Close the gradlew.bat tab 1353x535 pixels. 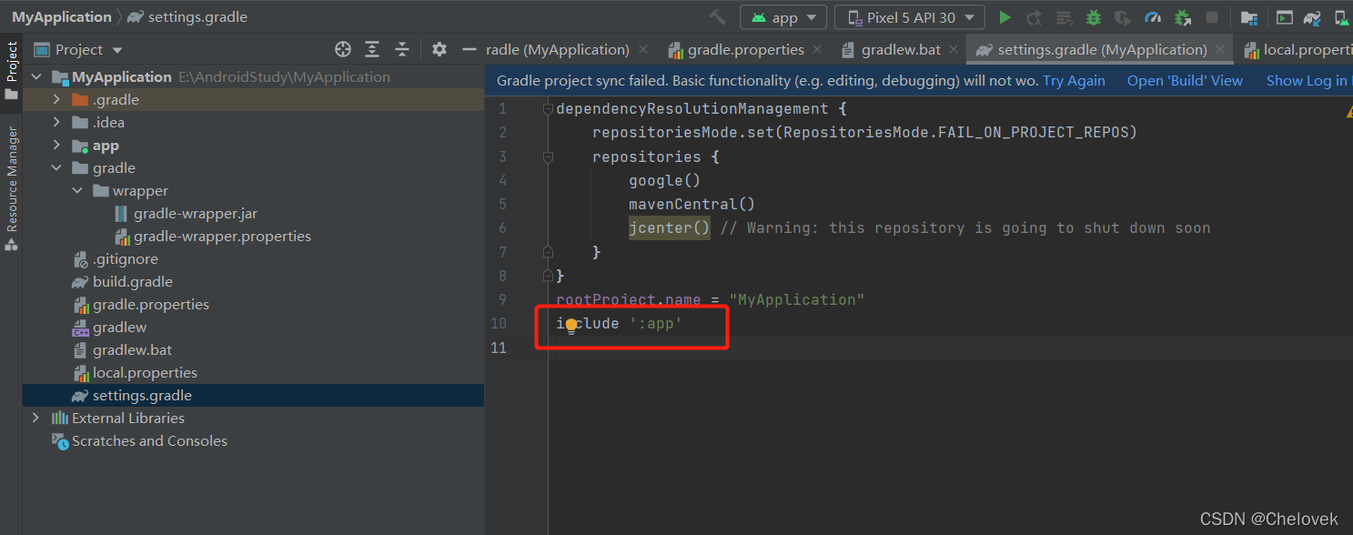click(x=954, y=49)
